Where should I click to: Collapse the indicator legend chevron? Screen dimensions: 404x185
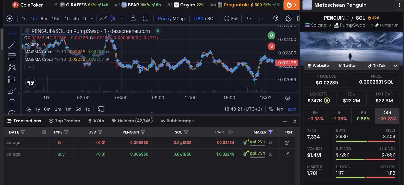29,67
